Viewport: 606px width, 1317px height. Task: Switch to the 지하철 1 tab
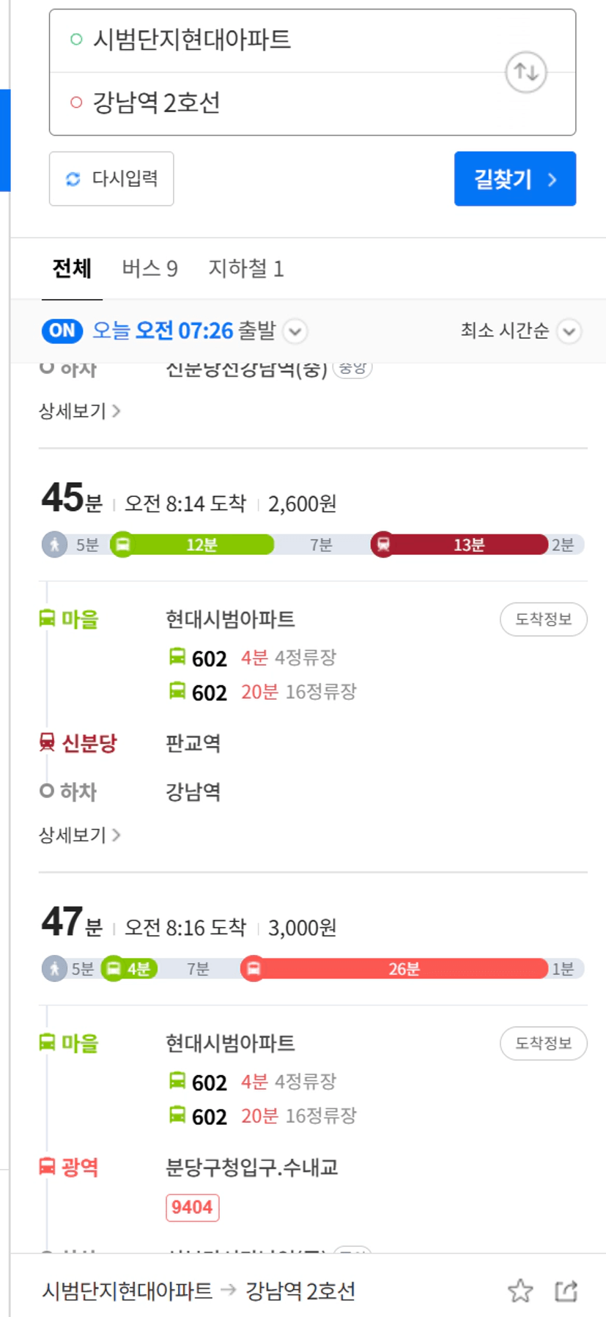pos(245,268)
